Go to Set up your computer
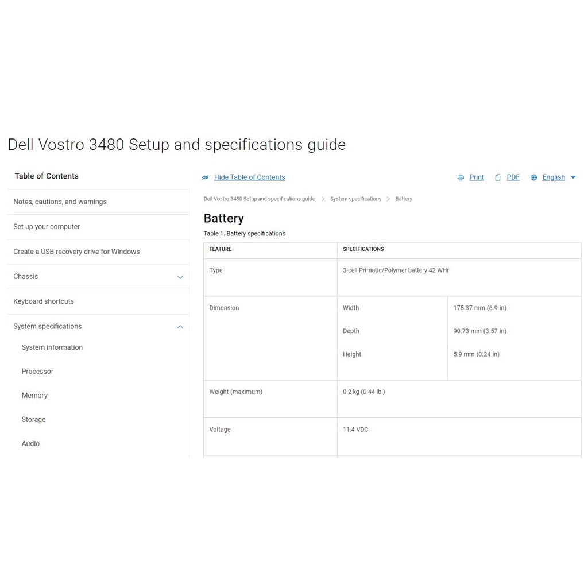The width and height of the screenshot is (588, 588). [x=47, y=227]
